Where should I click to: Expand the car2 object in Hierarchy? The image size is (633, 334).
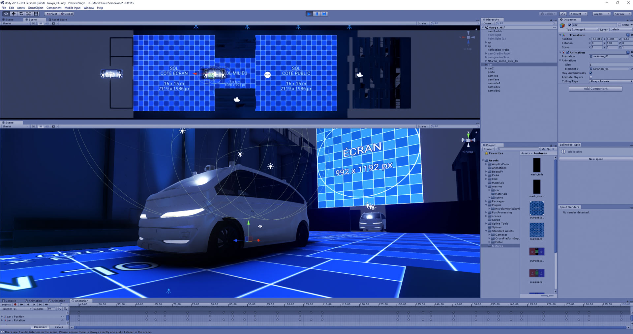click(486, 69)
